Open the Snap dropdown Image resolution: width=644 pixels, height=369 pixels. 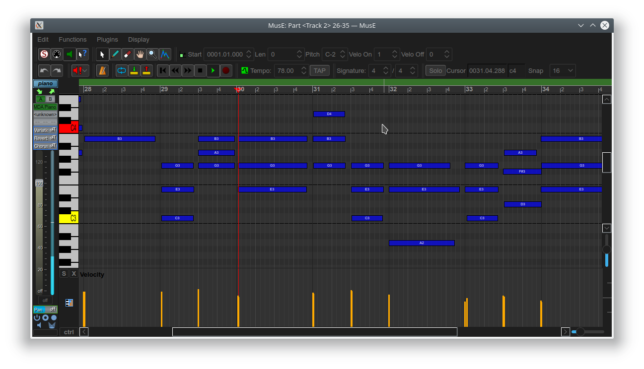click(x=563, y=70)
